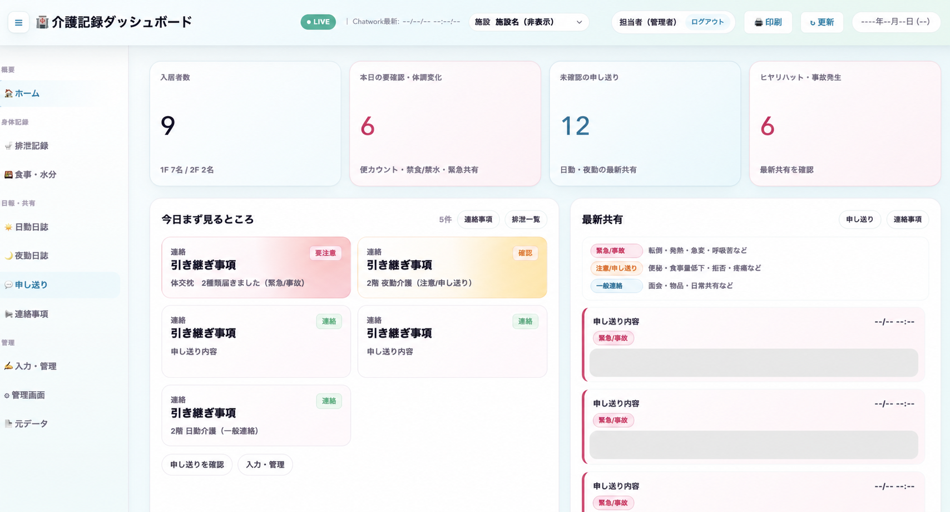Image resolution: width=950 pixels, height=512 pixels.
Task: Open the 未確認の申し送り card showing 12
Action: (645, 124)
